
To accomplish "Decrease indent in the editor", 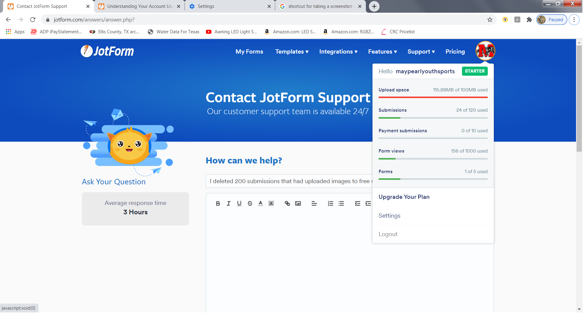I will tap(358, 204).
